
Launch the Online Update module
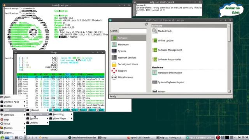(x=163, y=40)
